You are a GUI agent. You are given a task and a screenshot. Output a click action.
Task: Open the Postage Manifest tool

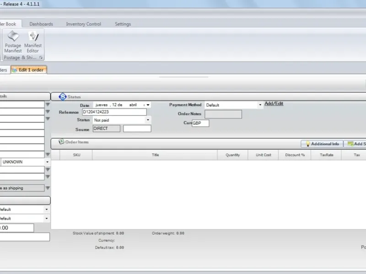point(13,42)
